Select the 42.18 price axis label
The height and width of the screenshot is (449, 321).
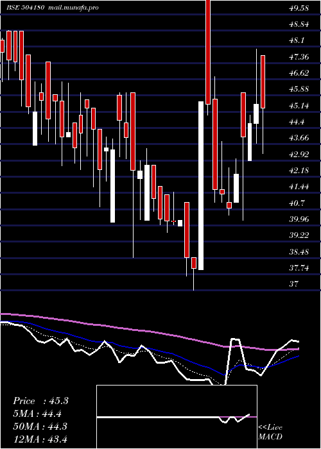[x=299, y=171]
